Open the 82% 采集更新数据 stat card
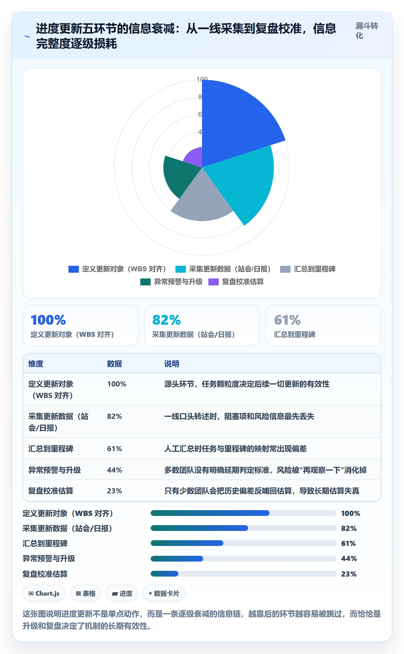The image size is (404, 654). [x=202, y=325]
